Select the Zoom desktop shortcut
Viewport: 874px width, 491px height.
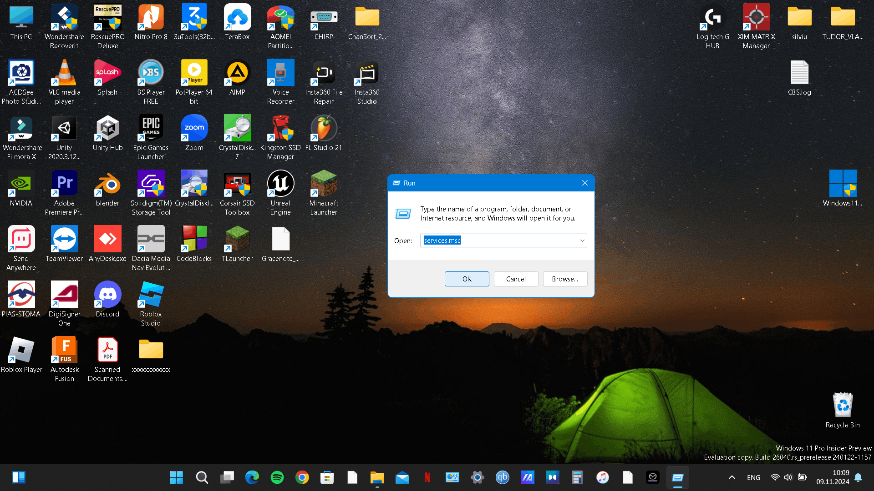click(194, 133)
